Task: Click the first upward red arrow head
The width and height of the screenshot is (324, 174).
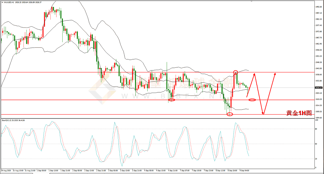Action: [254, 74]
